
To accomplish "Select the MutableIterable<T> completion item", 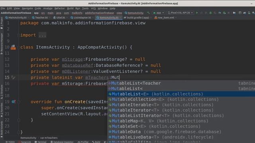I will [x=181, y=105].
